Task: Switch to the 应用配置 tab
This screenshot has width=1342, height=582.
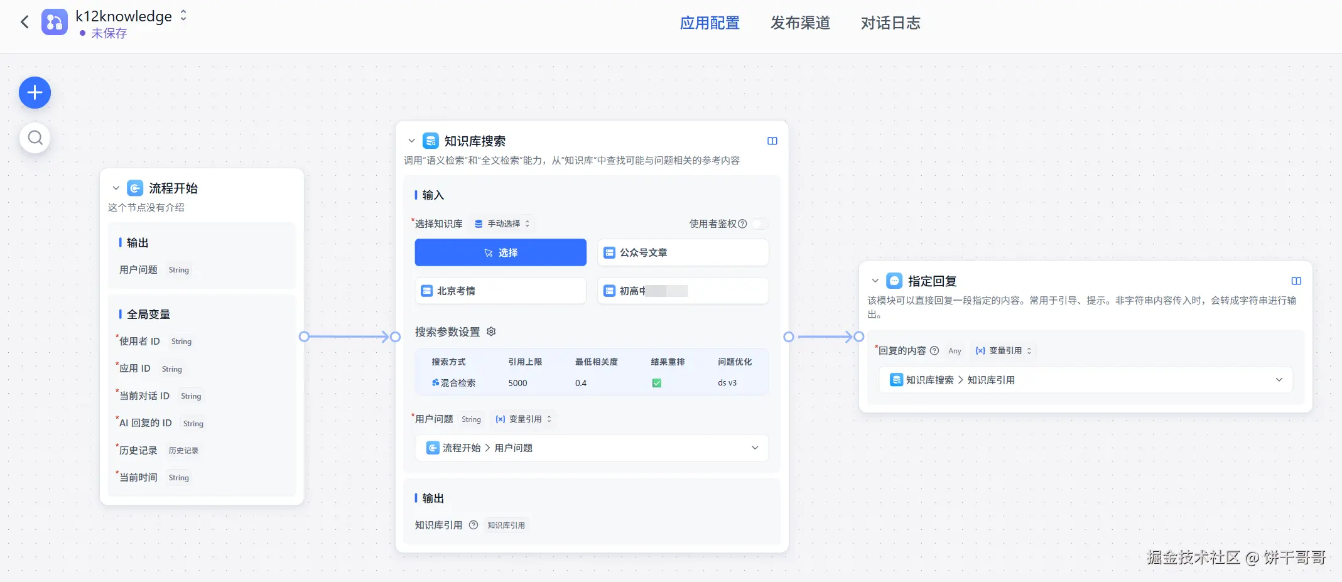Action: pyautogui.click(x=710, y=23)
